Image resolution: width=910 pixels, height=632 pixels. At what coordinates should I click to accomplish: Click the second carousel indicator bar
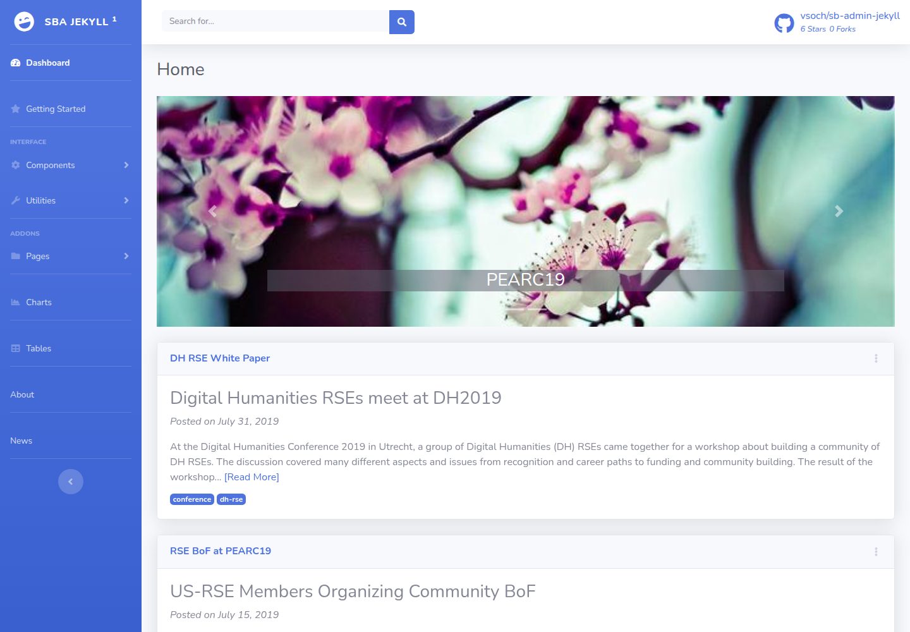[x=537, y=309]
